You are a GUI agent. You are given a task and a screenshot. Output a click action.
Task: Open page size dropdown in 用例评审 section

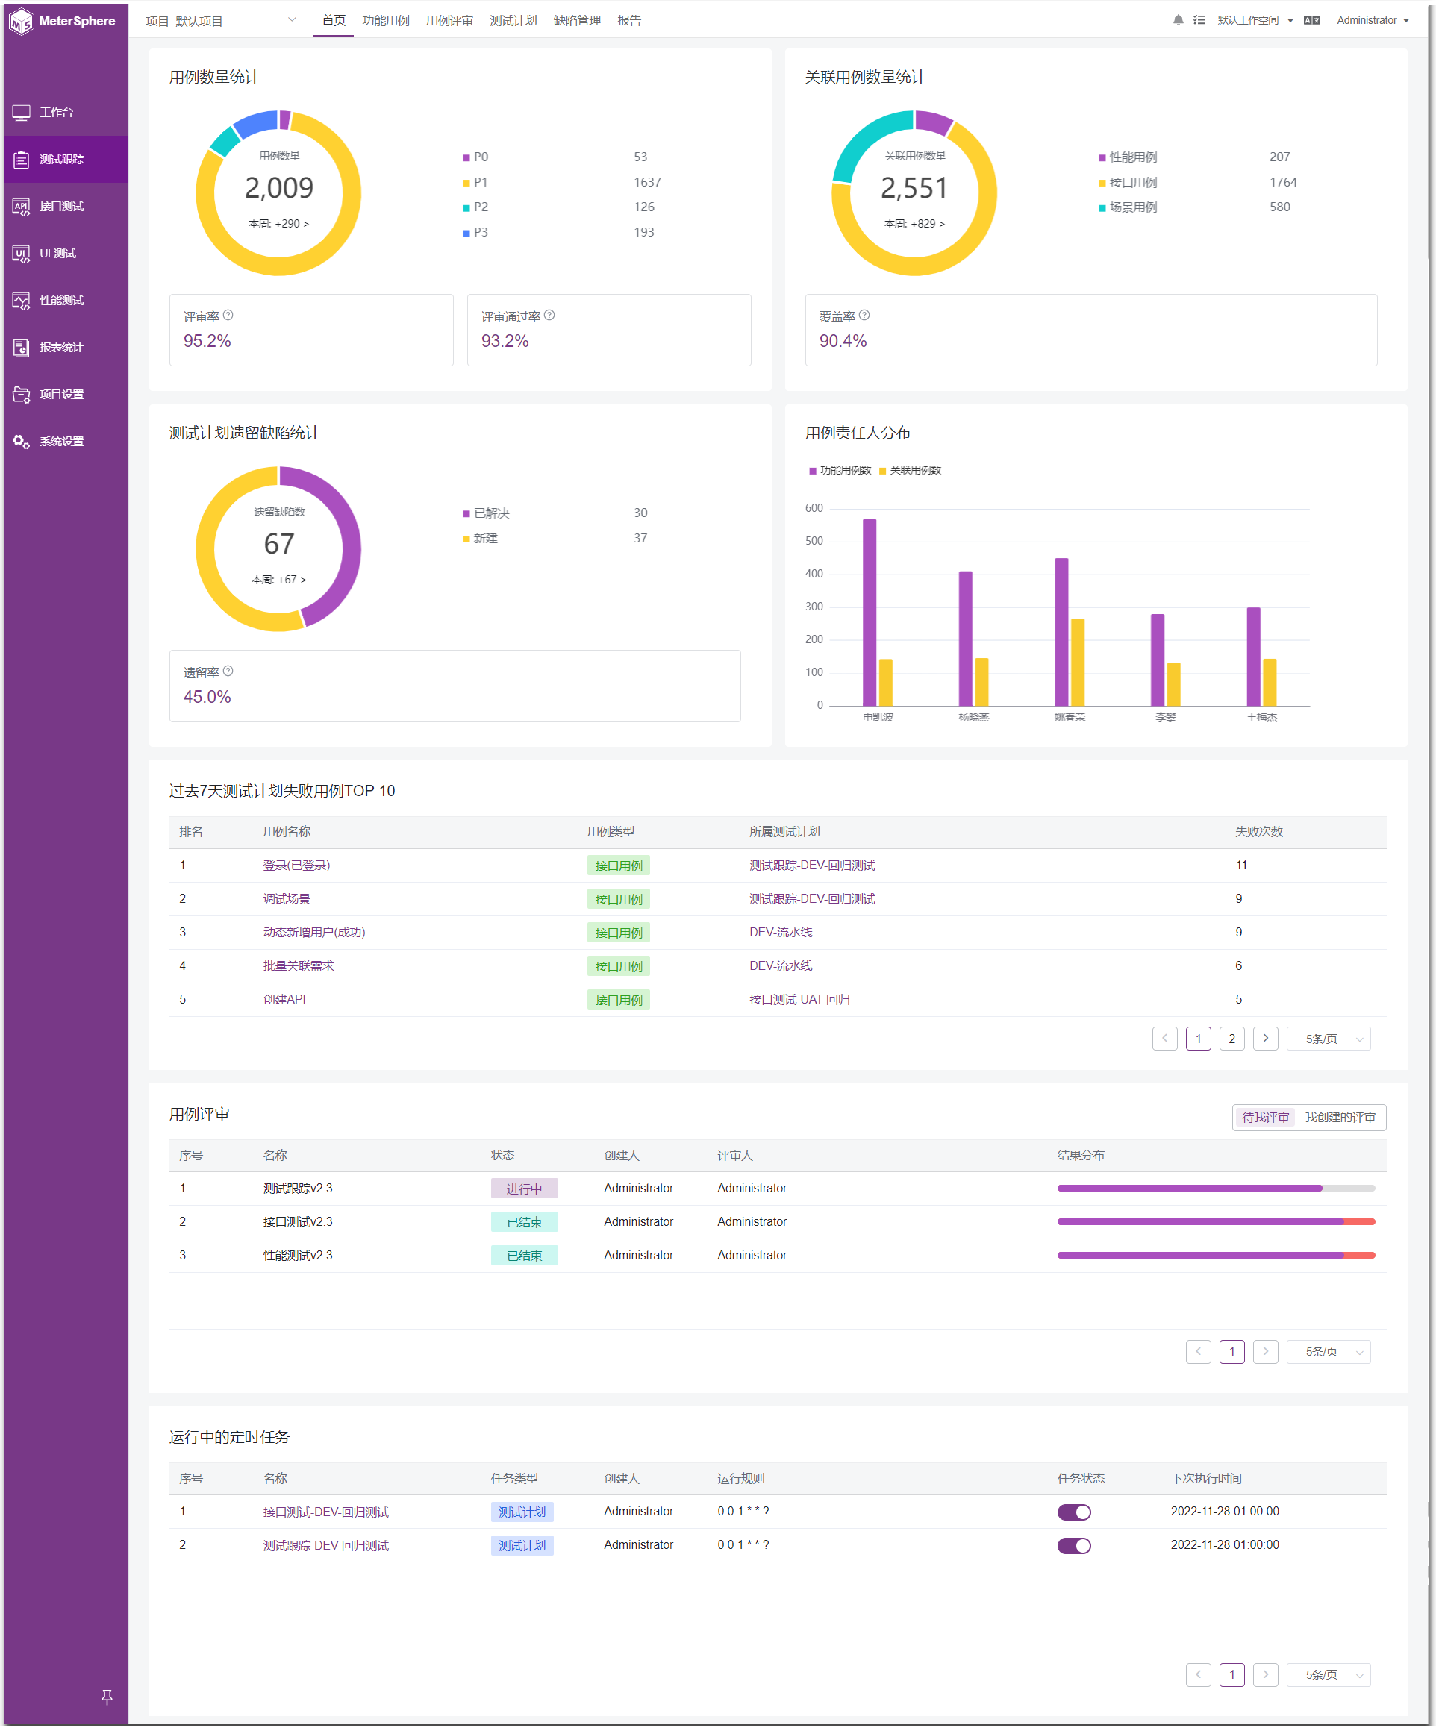point(1328,1352)
